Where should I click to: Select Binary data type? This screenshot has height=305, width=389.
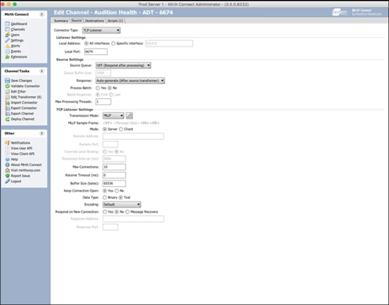point(105,197)
